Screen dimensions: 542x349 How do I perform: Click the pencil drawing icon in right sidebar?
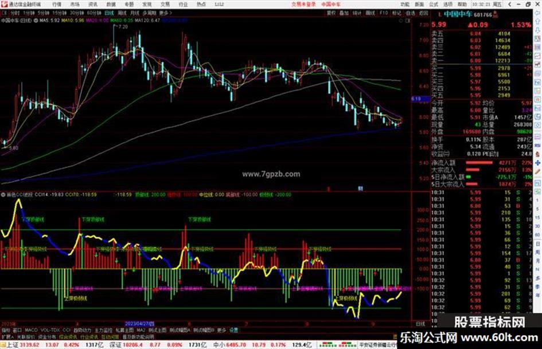[537, 171]
